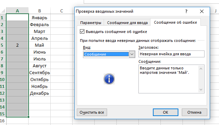
Task: Click cell containing 'Март'
Action: tap(40, 31)
